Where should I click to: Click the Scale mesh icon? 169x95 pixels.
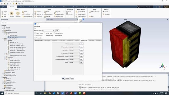(x=23, y=12)
